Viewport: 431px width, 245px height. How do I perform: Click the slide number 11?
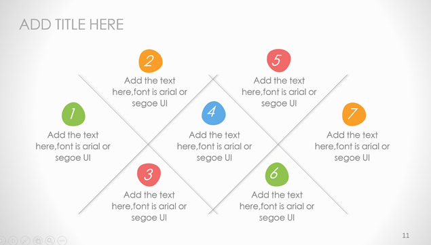(x=406, y=235)
